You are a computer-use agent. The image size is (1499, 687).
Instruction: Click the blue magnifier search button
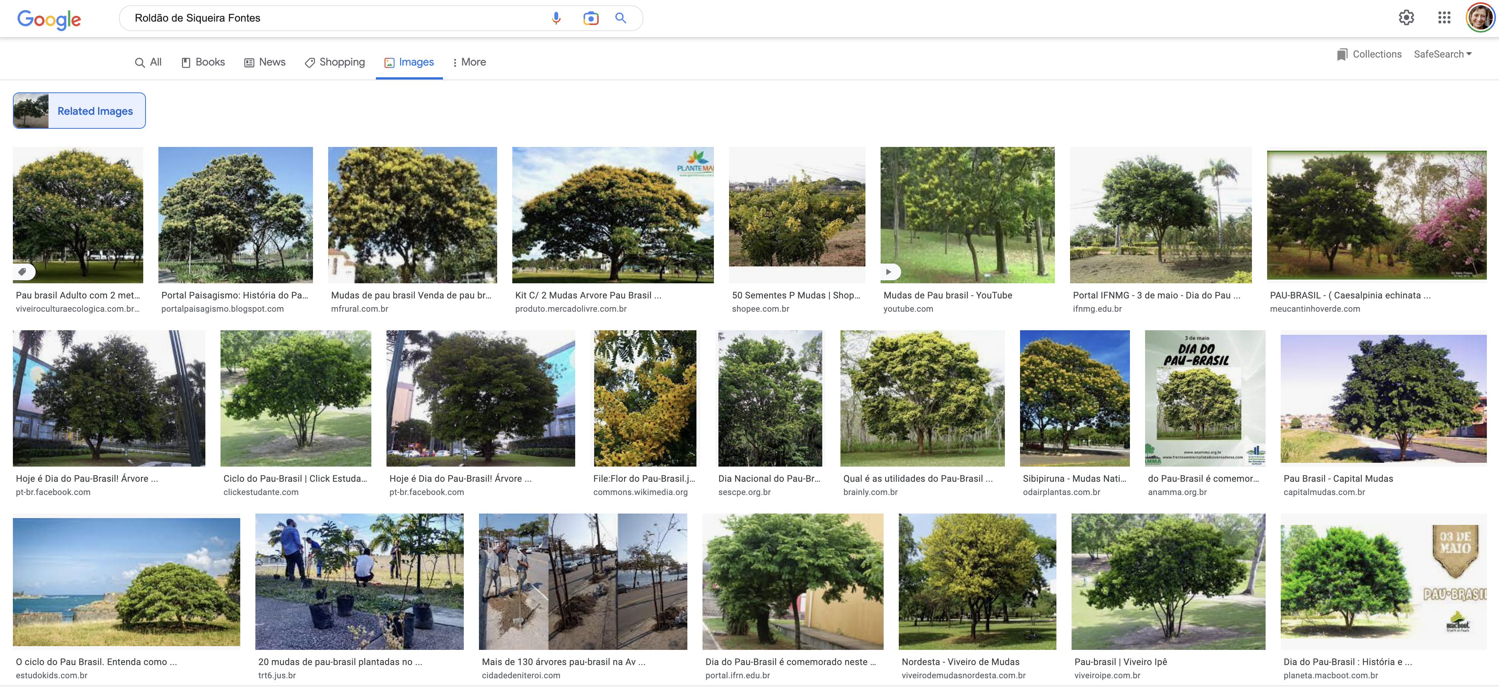pyautogui.click(x=621, y=18)
